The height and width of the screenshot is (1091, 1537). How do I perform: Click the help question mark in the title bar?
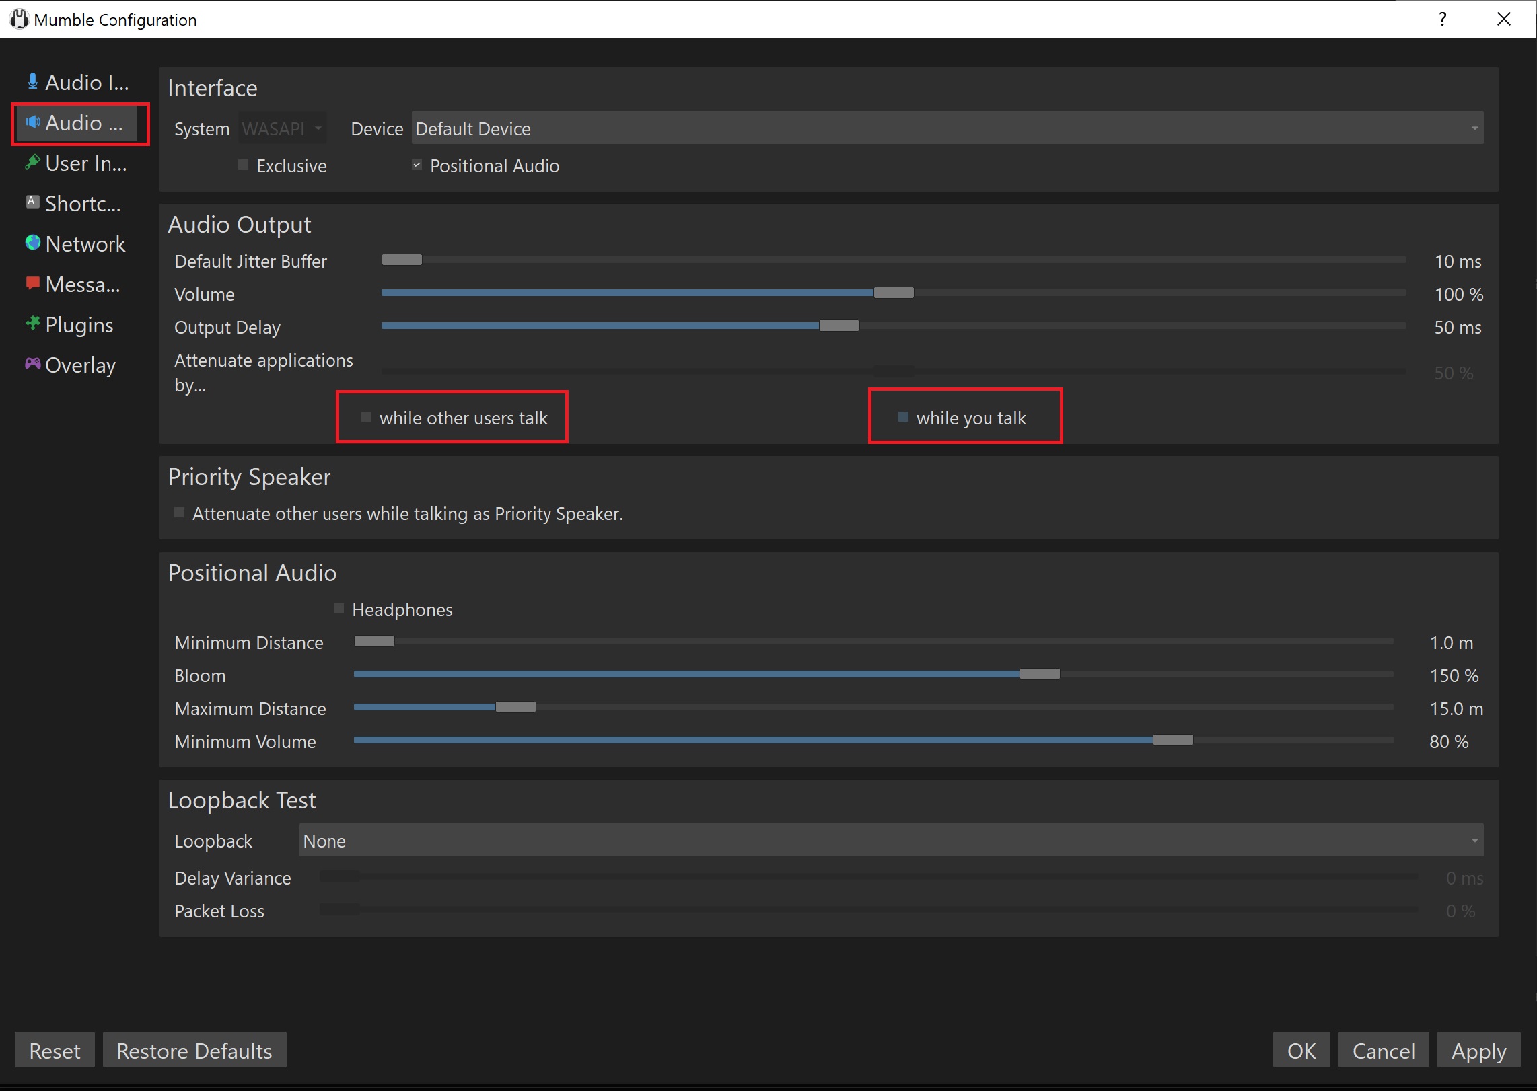(1443, 19)
